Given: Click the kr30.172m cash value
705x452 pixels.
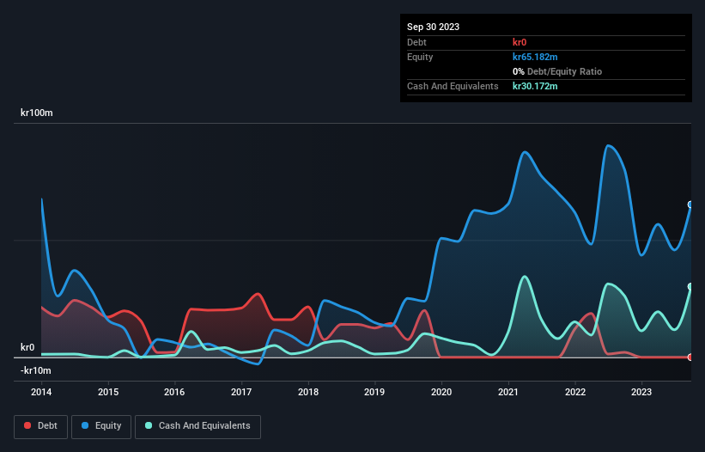Looking at the screenshot, I should pyautogui.click(x=535, y=86).
